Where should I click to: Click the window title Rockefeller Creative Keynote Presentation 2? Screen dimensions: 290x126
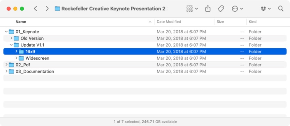113,9
